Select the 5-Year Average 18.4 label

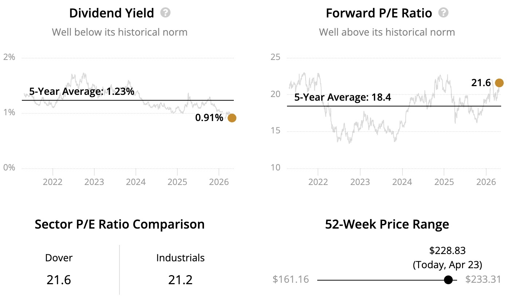tap(342, 97)
